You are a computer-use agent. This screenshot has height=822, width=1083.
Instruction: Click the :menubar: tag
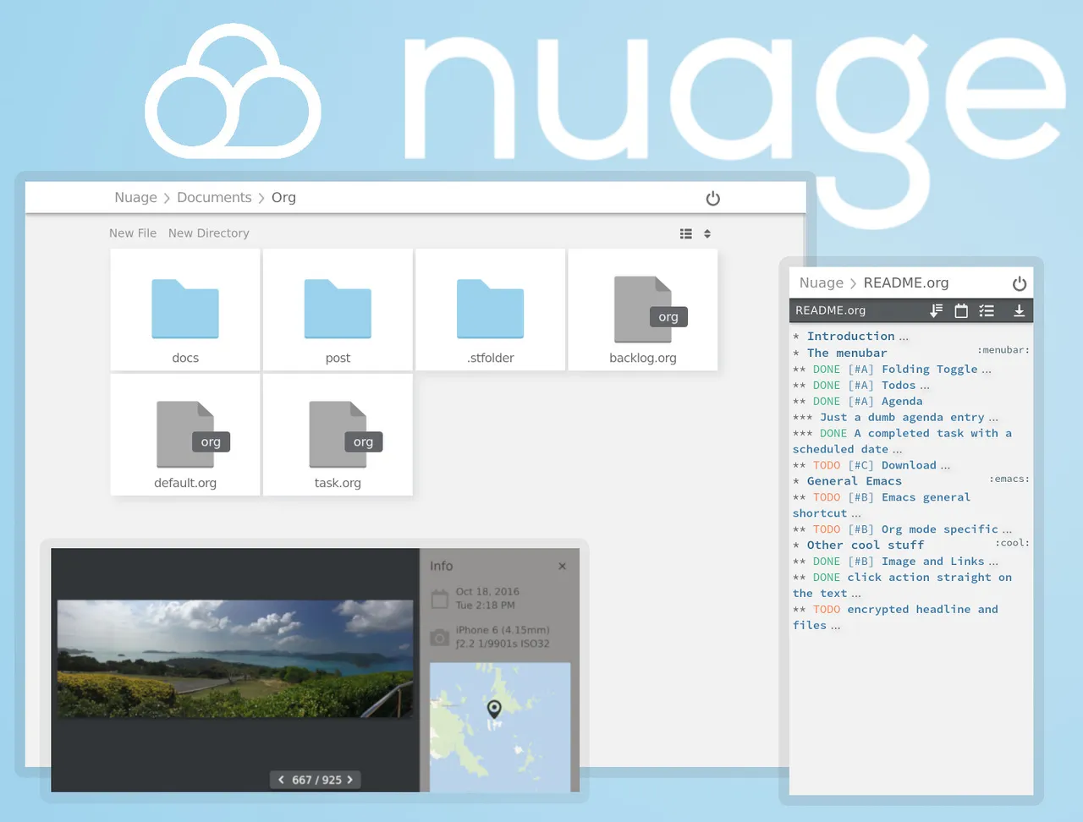[1003, 350]
